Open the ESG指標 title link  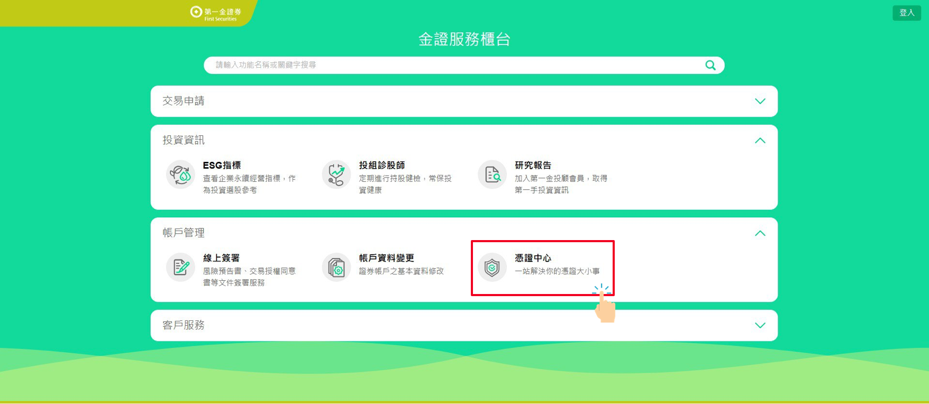tap(222, 166)
